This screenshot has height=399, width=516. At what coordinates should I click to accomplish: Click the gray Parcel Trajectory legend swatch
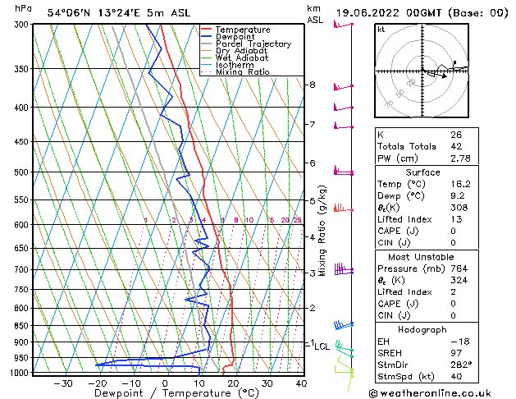click(207, 44)
